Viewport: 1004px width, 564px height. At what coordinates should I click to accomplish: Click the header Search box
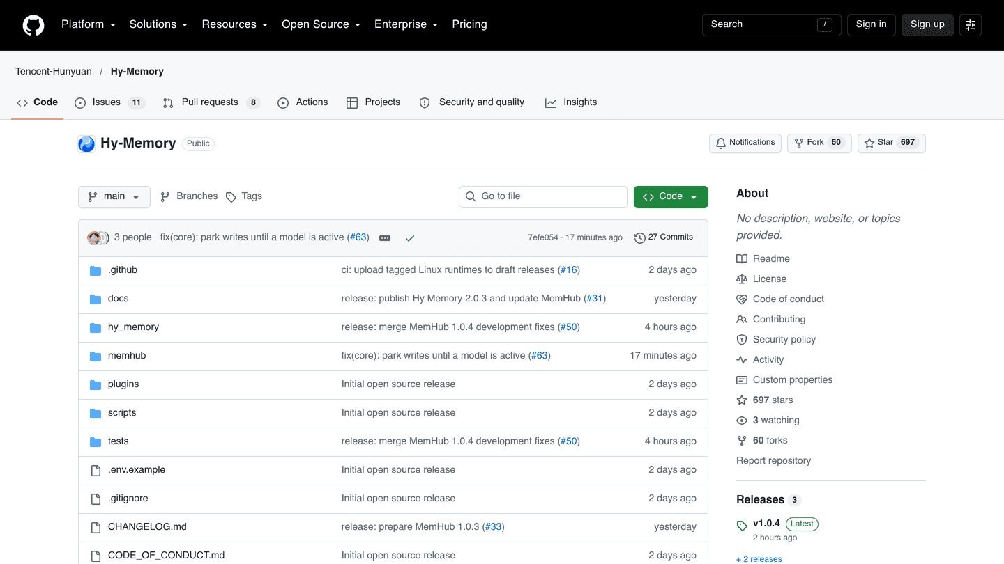[x=772, y=25]
